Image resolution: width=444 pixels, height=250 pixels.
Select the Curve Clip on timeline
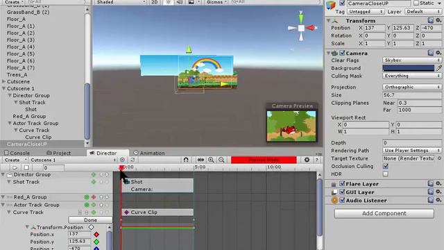coord(157,212)
